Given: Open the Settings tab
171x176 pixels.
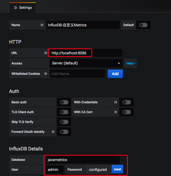Looking at the screenshot, I should (x=23, y=8).
